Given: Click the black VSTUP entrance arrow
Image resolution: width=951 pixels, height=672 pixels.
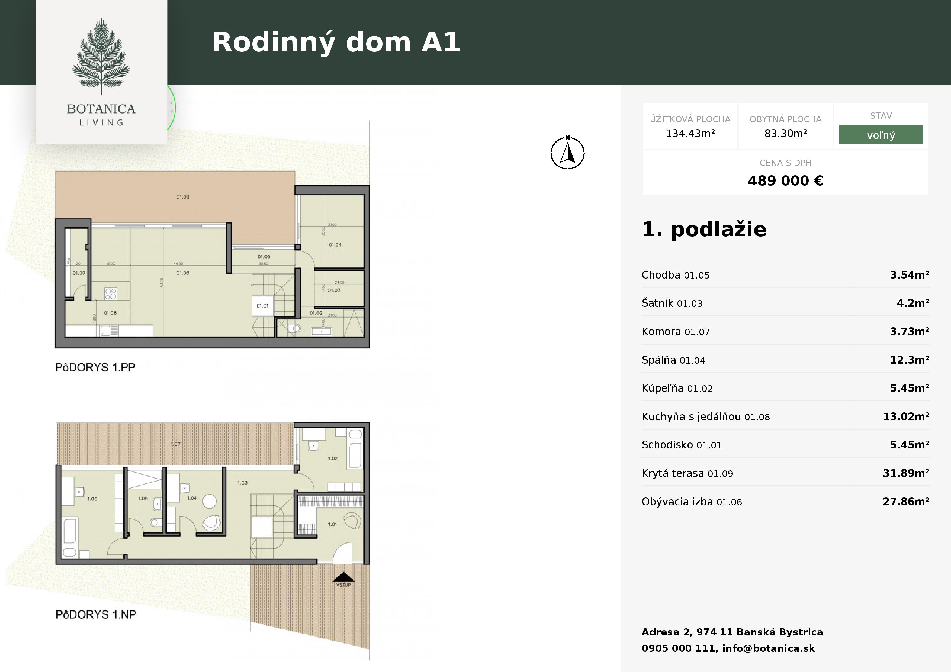Looking at the screenshot, I should [x=343, y=577].
